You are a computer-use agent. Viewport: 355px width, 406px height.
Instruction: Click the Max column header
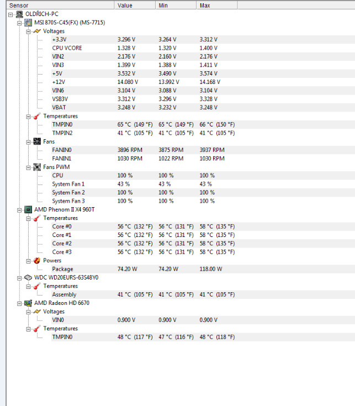pos(217,5)
